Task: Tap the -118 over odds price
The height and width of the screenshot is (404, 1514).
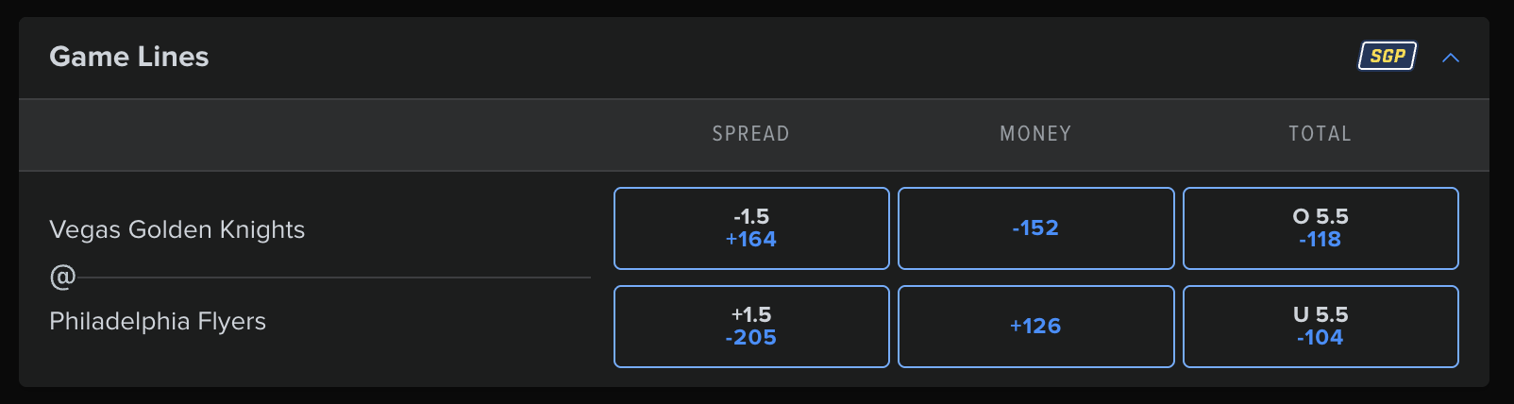Action: coord(1320,240)
